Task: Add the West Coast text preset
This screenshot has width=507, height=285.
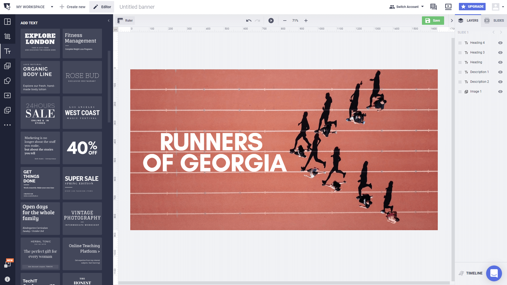Action: click(82, 113)
